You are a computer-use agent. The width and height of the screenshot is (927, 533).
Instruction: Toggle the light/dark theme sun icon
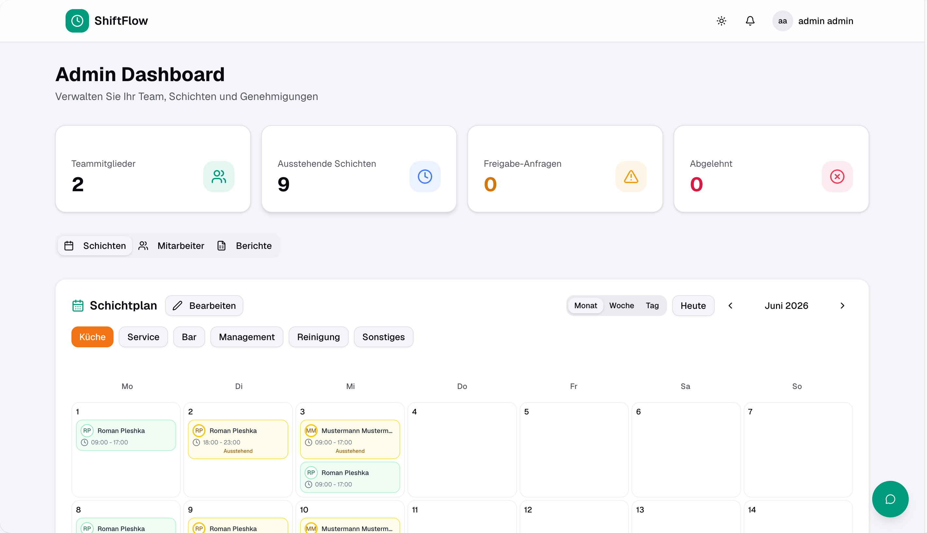[721, 21]
